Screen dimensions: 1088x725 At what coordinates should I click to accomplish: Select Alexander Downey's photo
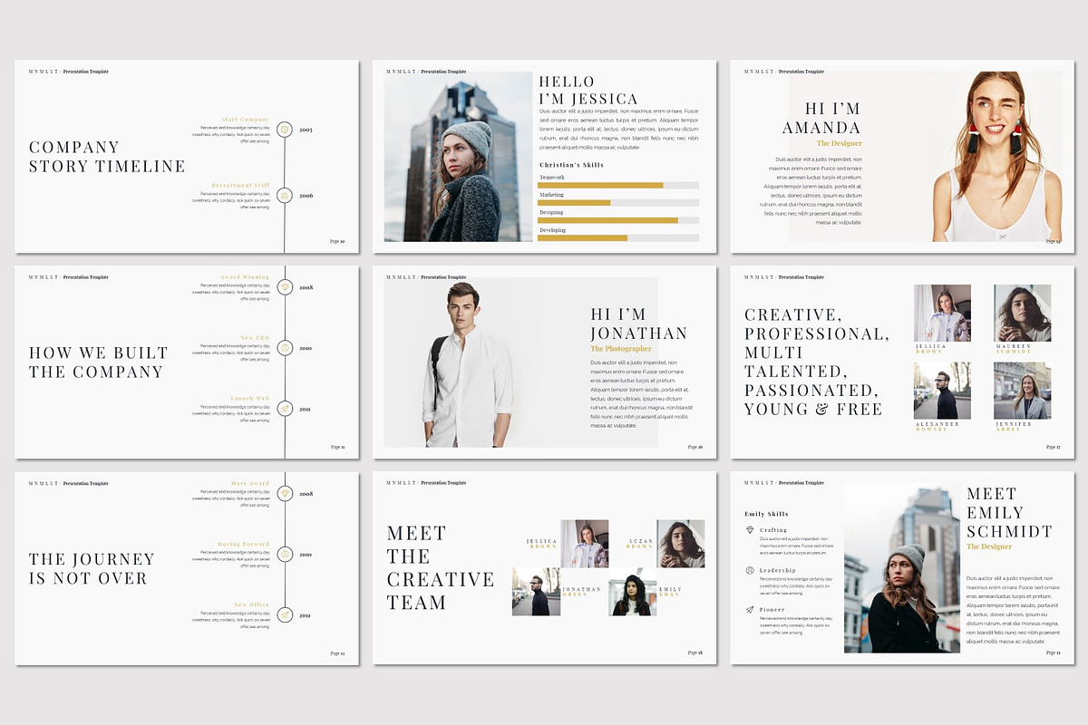(942, 391)
